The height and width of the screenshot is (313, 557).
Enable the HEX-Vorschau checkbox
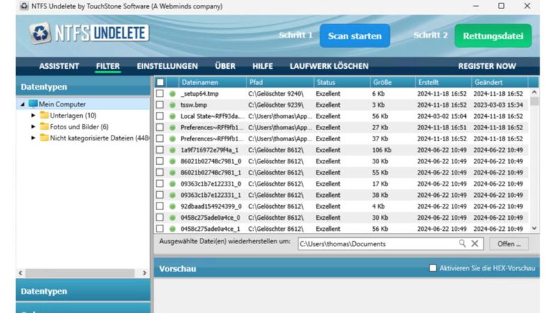(x=432, y=268)
